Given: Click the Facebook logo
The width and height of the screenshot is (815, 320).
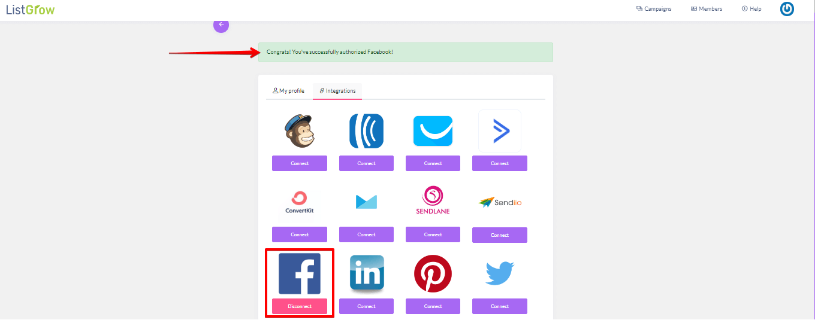Looking at the screenshot, I should click(300, 273).
